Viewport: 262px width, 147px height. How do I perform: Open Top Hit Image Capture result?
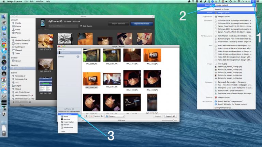[226, 13]
